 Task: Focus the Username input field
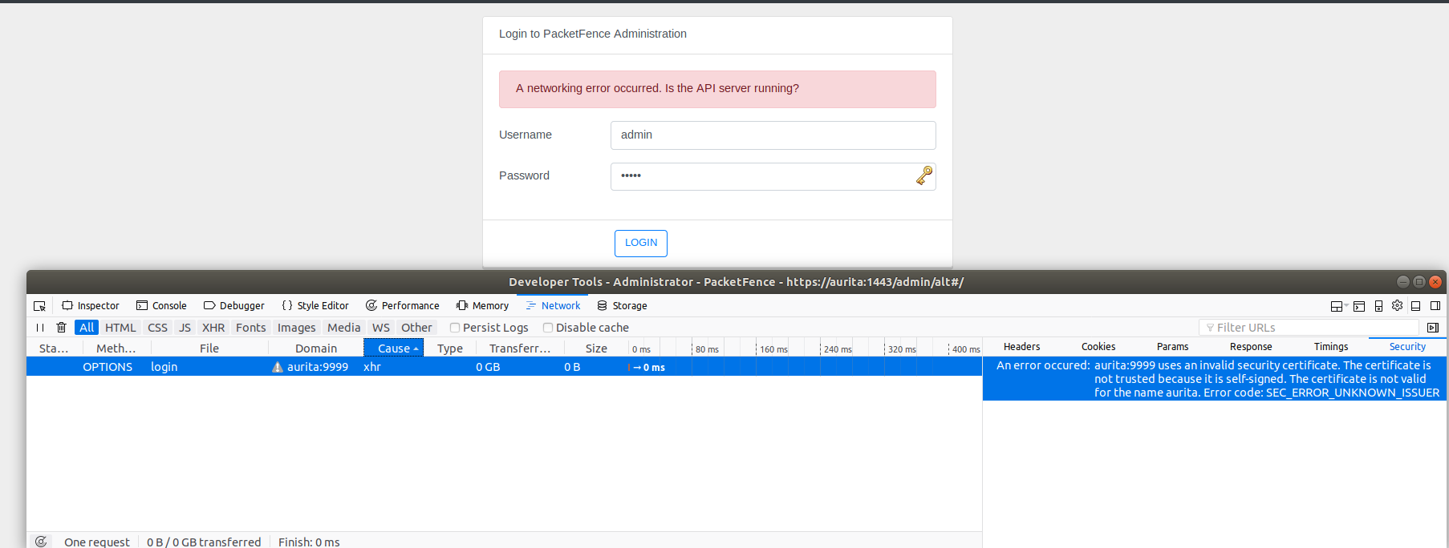tap(773, 135)
